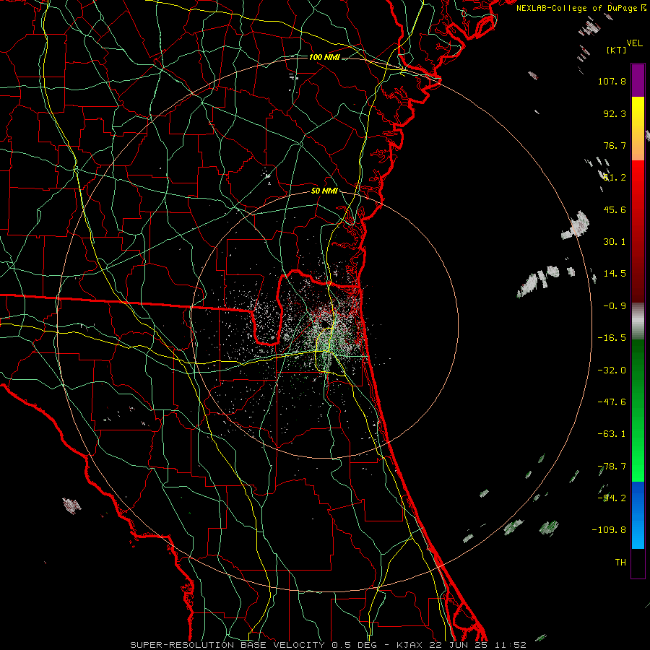Click the -0.9 velocity scale value
Image resolution: width=650 pixels, height=650 pixels.
[x=615, y=306]
